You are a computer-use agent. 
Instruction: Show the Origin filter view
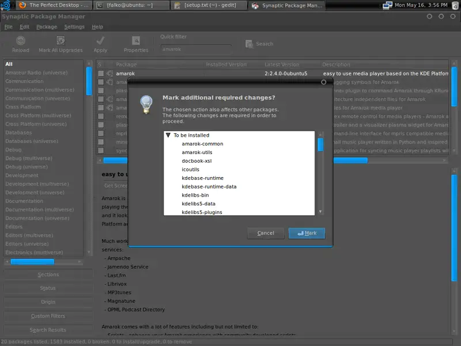(48, 302)
